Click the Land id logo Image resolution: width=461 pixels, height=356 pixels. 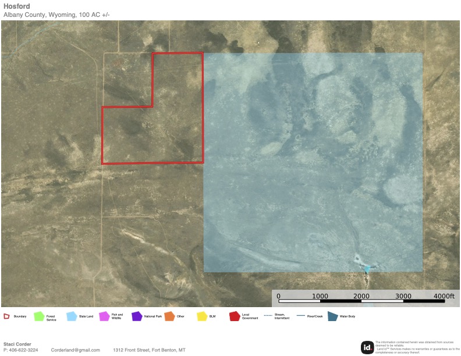[367, 347]
